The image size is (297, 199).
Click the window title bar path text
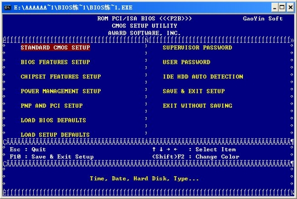(73, 7)
